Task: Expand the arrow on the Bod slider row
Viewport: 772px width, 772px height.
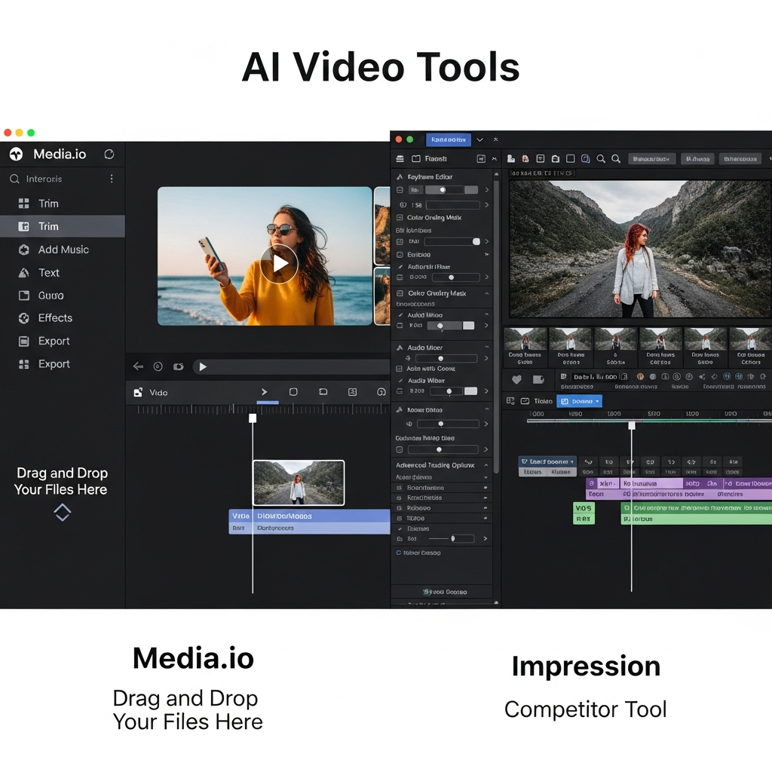Action: point(486,538)
